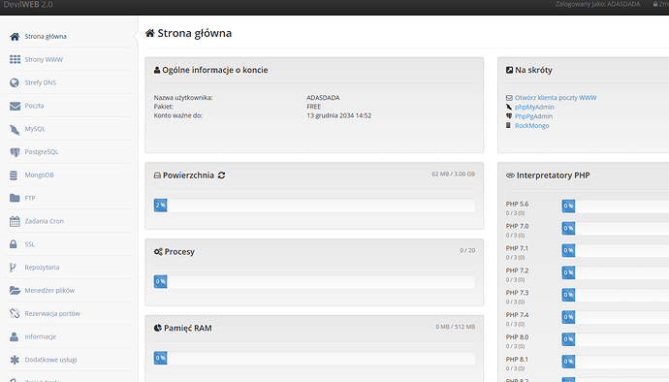Click the FTP folder icon
The width and height of the screenshot is (669, 382).
tap(15, 198)
